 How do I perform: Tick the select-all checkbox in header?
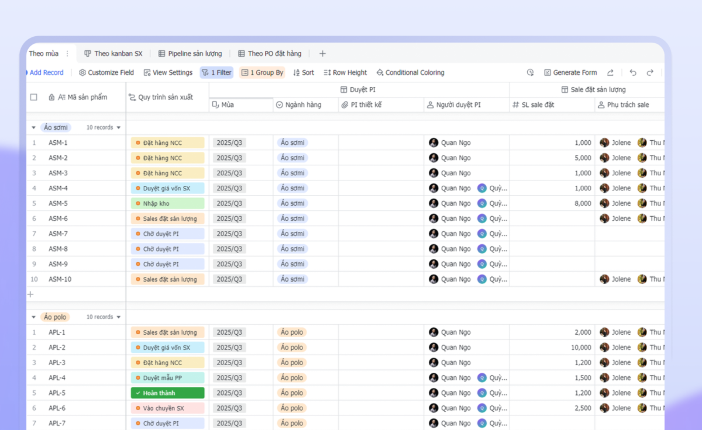pyautogui.click(x=34, y=98)
